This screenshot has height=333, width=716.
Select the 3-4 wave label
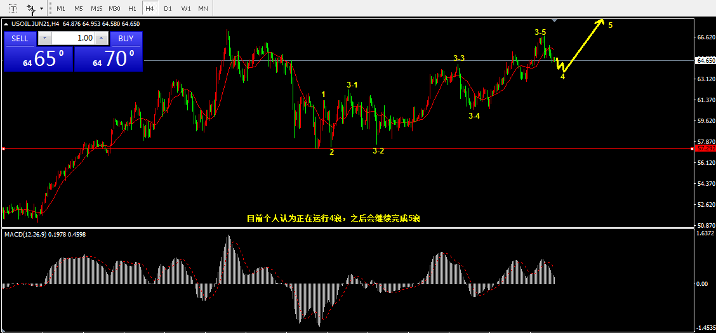coord(474,116)
